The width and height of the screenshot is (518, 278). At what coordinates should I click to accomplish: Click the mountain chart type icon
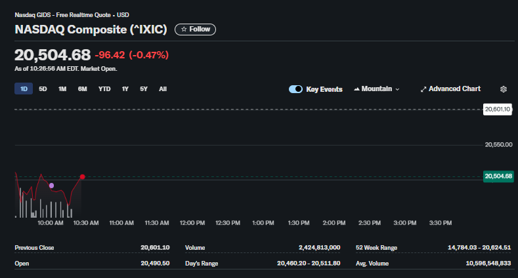[x=356, y=89]
